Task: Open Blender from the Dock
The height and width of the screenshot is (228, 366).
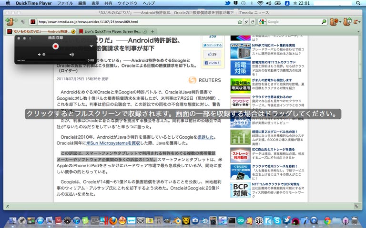Action: click(177, 220)
